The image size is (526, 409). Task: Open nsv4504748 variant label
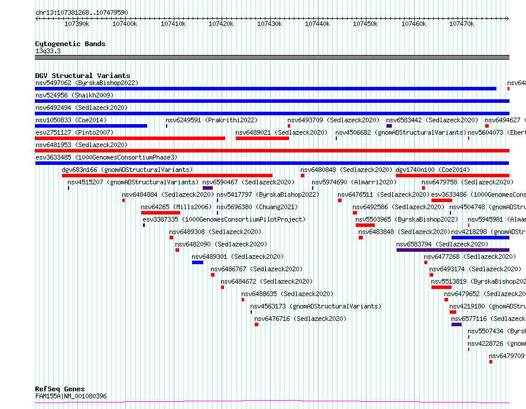tap(488, 207)
